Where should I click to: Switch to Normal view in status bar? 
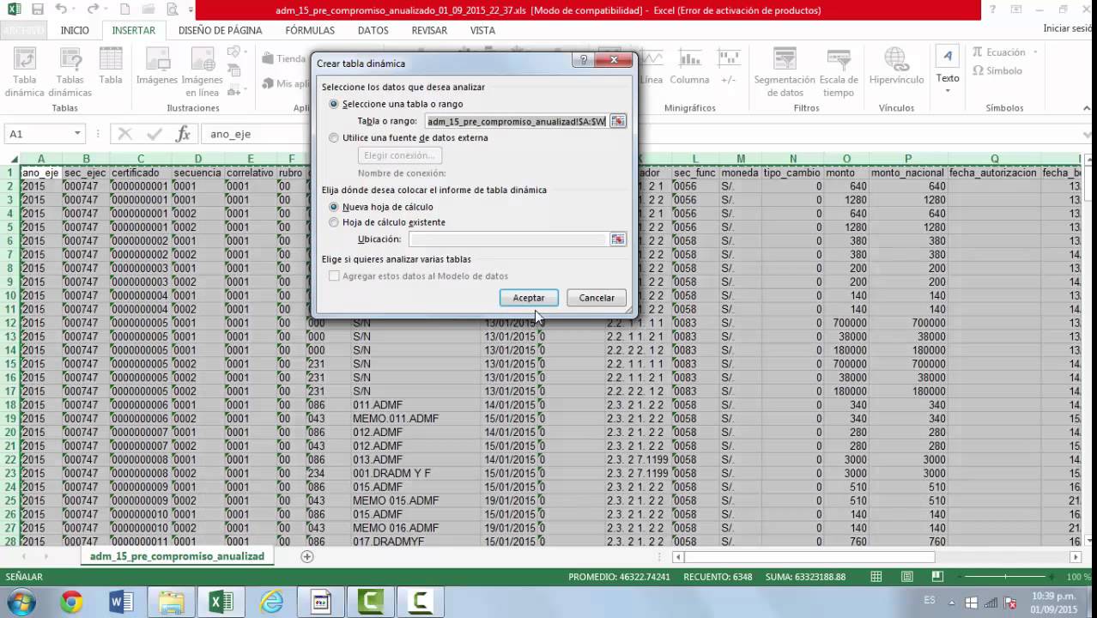(878, 577)
